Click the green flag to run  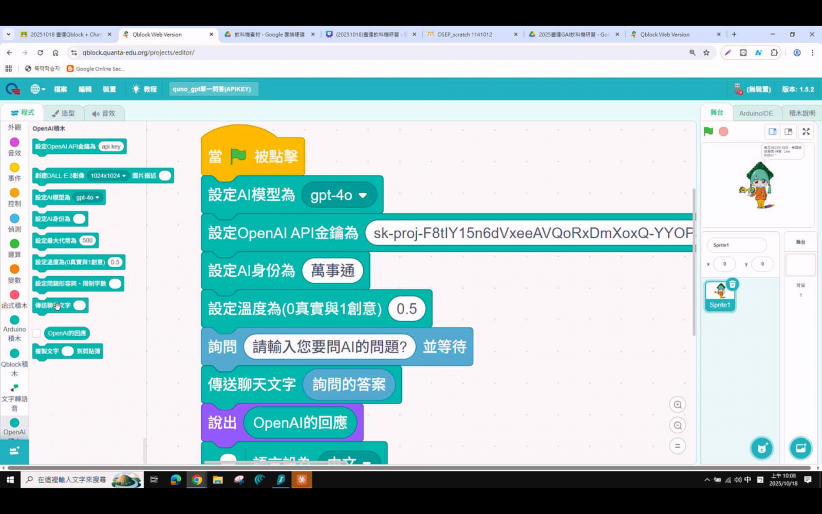coord(708,132)
